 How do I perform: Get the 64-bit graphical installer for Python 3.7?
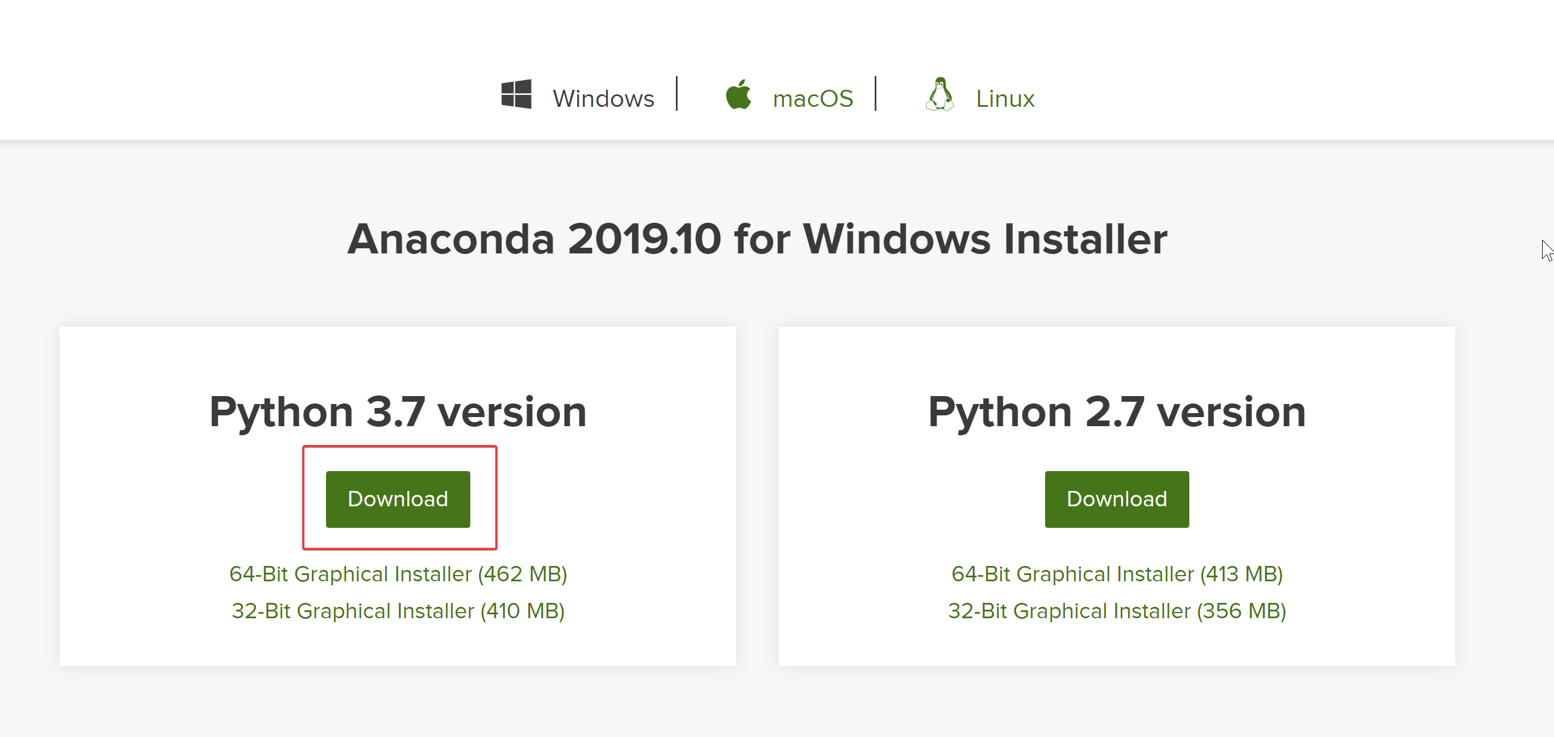tap(399, 574)
